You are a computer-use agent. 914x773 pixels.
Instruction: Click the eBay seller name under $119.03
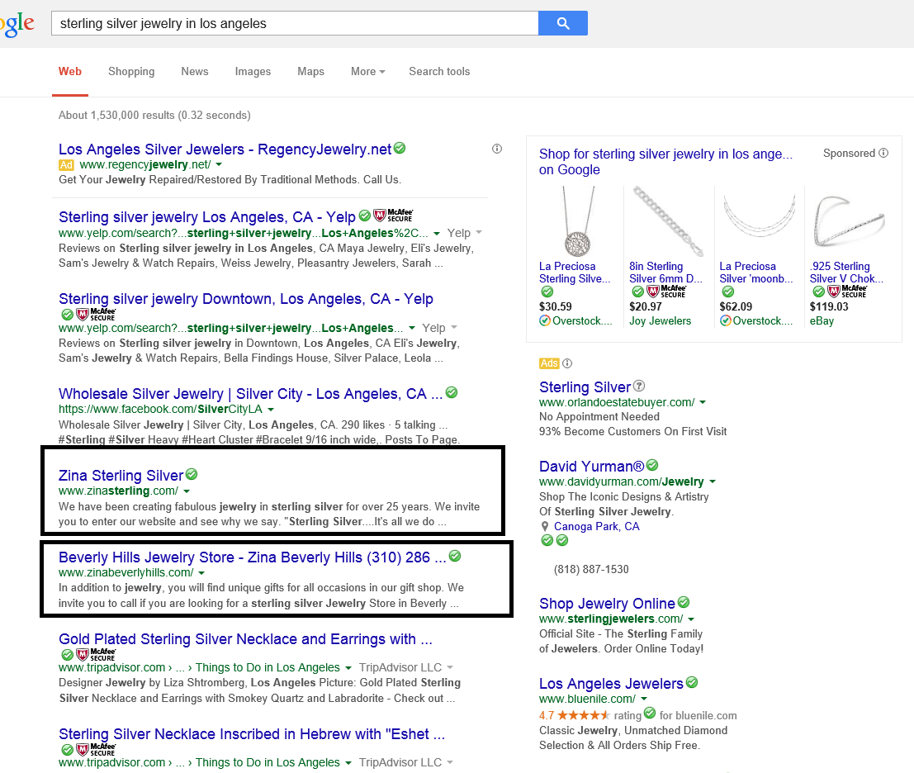point(822,320)
